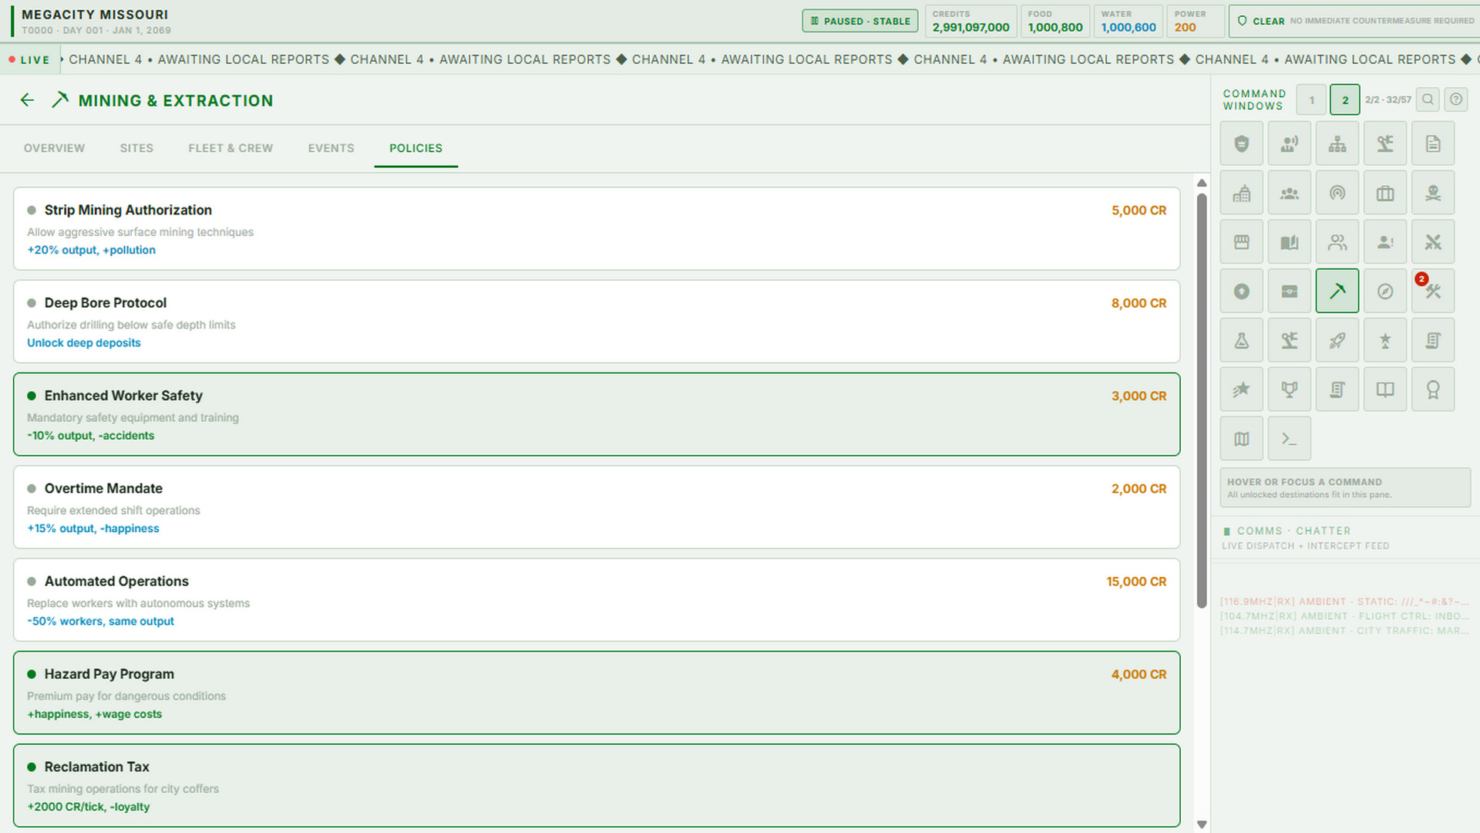Open the Events tab
Viewport: 1480px width, 833px height.
(x=331, y=148)
